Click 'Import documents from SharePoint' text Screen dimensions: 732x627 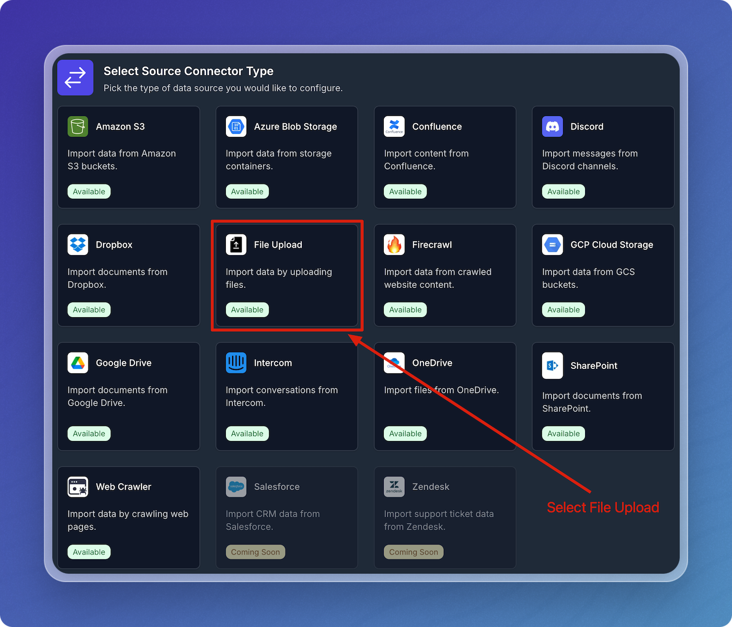pos(592,402)
